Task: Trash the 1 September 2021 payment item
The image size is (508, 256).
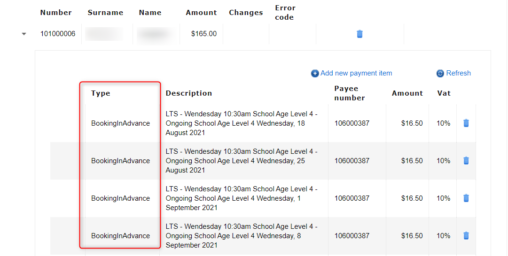Action: pyautogui.click(x=466, y=198)
